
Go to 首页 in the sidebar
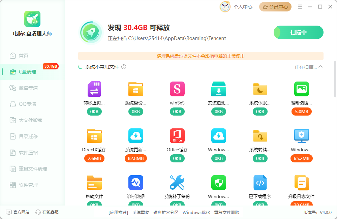(x=32, y=56)
